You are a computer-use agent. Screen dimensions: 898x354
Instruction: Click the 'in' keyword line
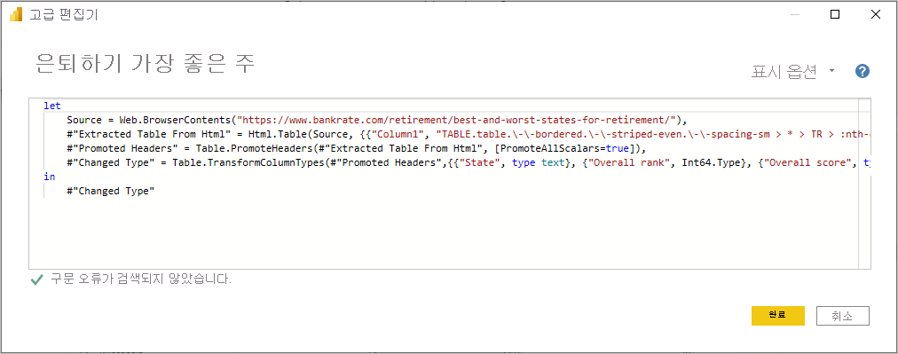click(50, 177)
